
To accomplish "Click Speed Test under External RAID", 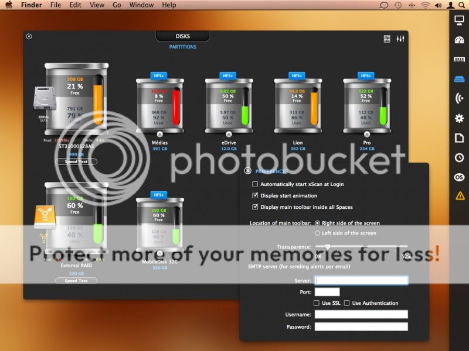I will 76,281.
